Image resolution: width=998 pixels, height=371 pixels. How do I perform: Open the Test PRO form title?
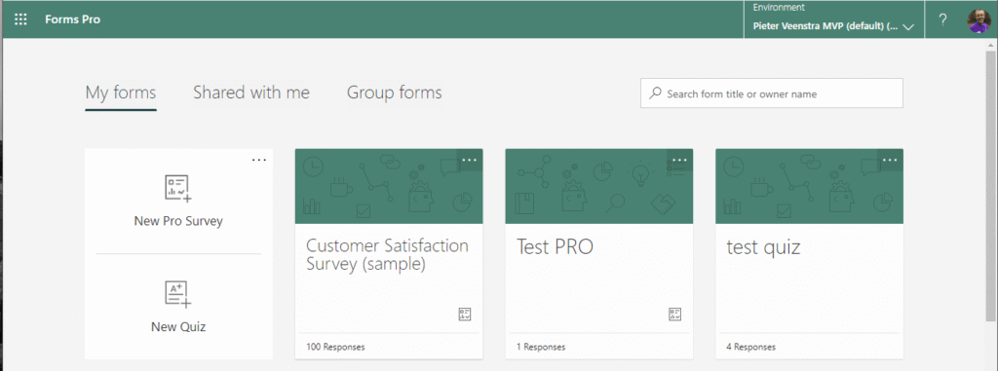tap(555, 247)
